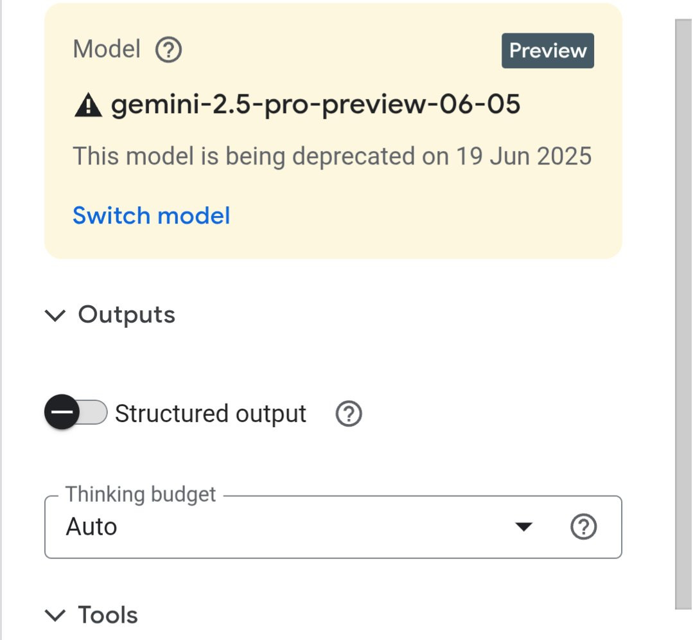The image size is (693, 640).
Task: Click the warning triangle beside the model name
Action: click(x=88, y=105)
